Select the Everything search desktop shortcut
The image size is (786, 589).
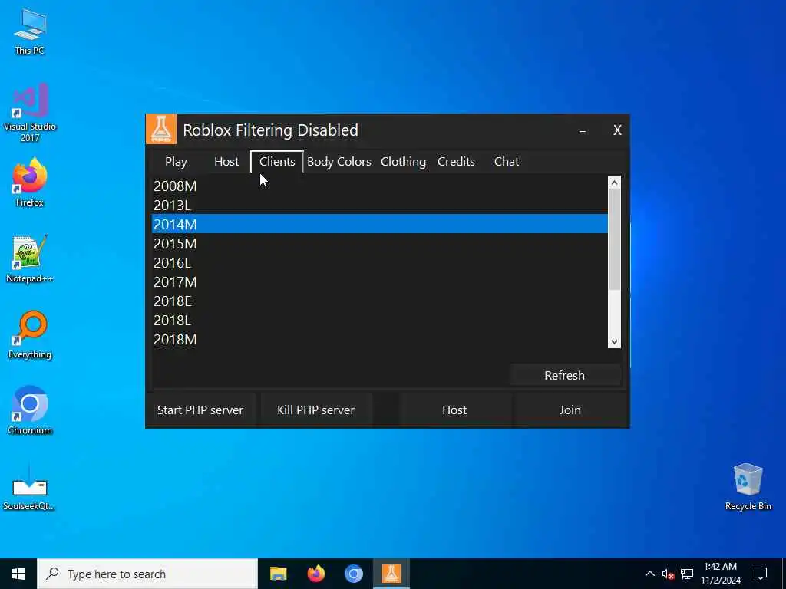tap(30, 335)
